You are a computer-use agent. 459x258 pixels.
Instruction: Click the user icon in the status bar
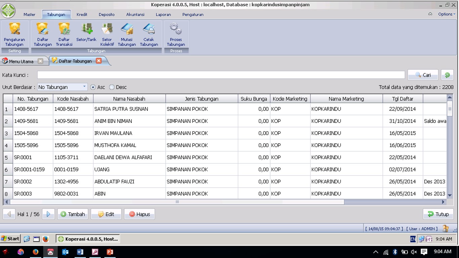click(446, 229)
